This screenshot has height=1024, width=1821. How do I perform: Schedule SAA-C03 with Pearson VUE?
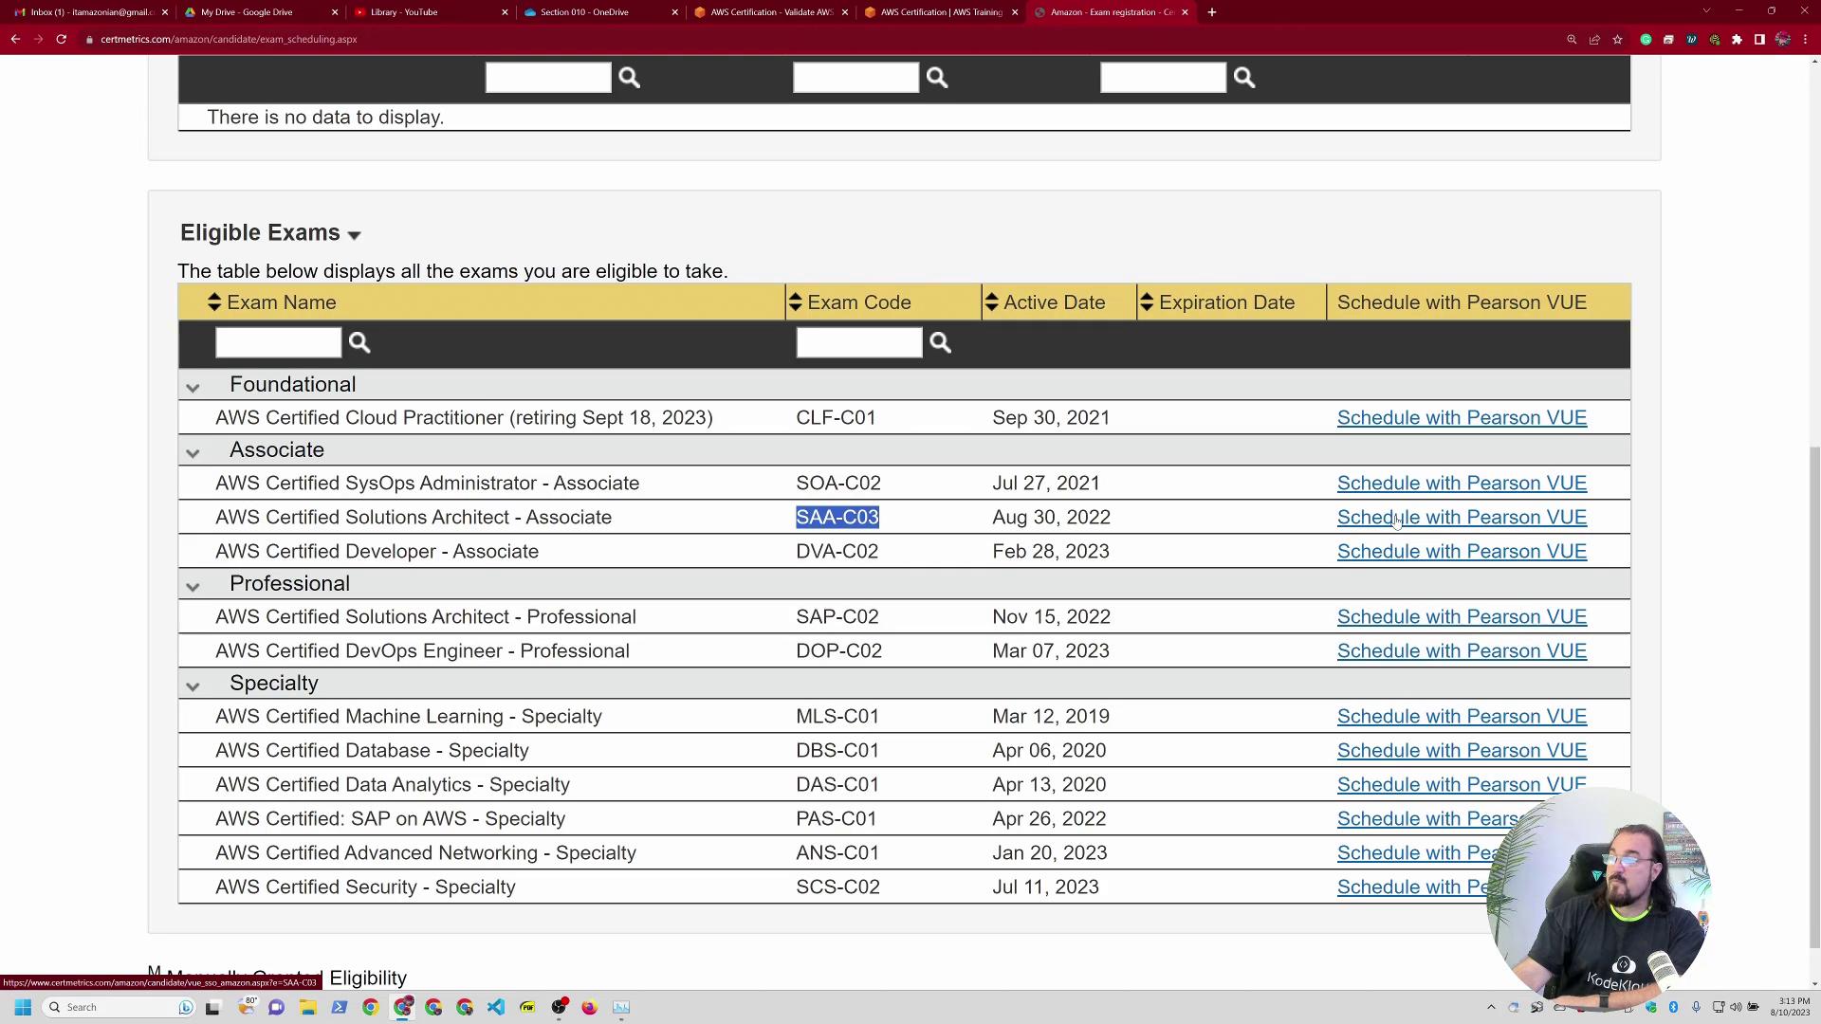click(1461, 518)
